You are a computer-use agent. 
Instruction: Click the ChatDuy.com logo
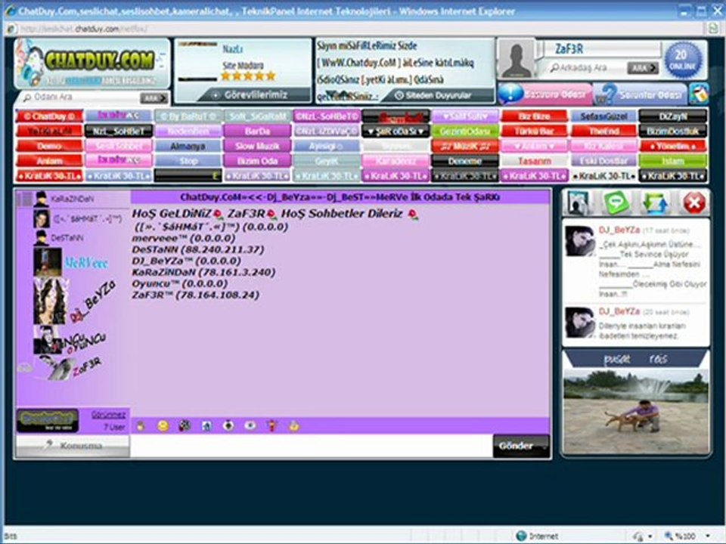pos(92,63)
